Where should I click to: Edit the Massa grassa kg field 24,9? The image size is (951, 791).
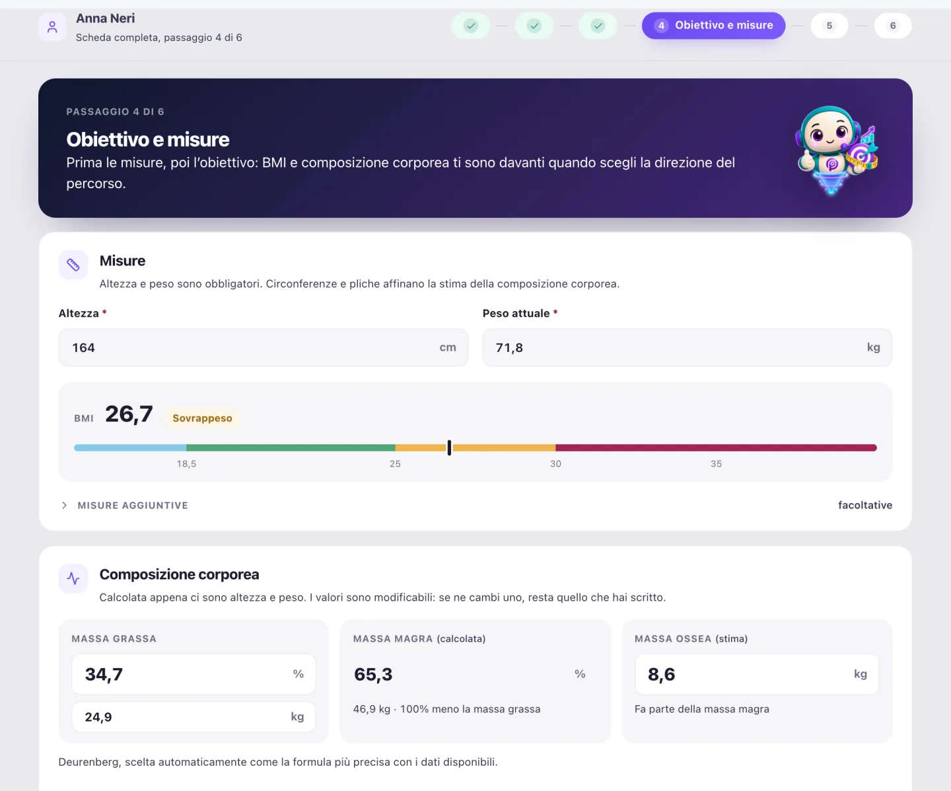click(194, 717)
